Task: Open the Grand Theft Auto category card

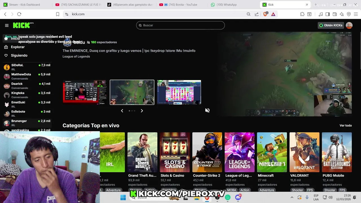Action: coord(142,152)
